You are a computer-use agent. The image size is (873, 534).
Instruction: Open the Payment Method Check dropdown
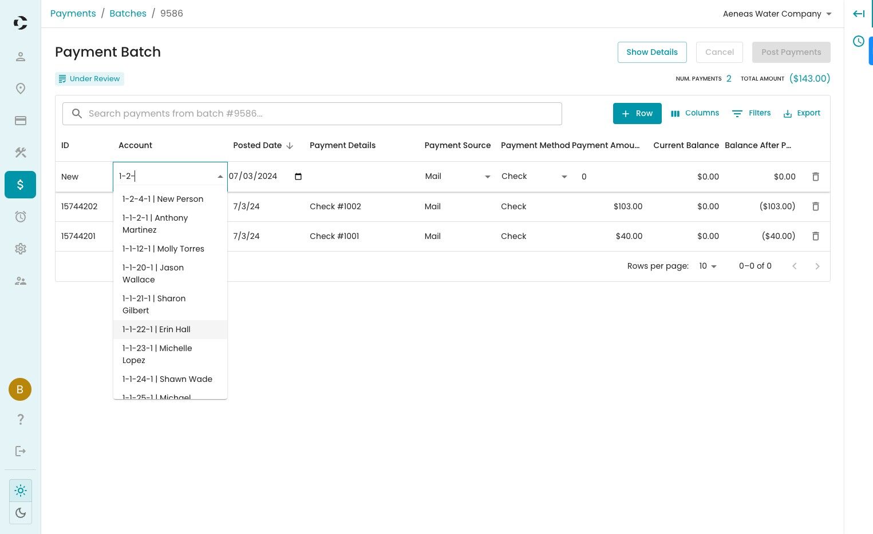(x=535, y=177)
